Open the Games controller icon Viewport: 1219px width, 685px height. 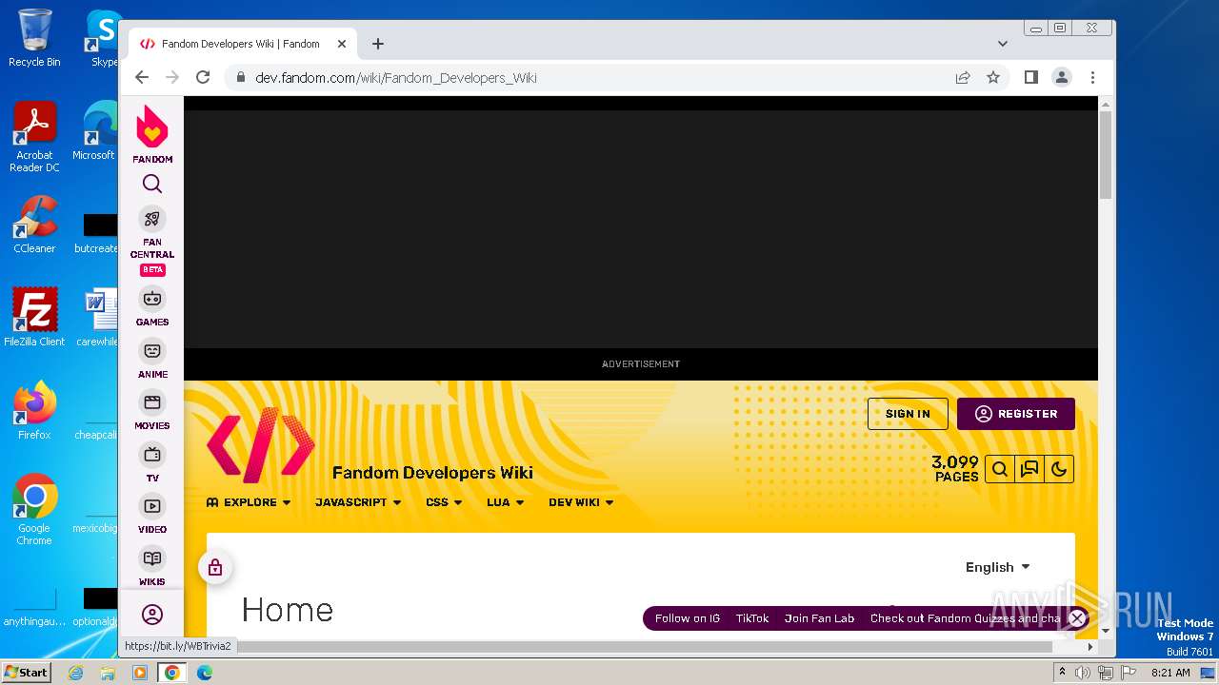tap(152, 299)
